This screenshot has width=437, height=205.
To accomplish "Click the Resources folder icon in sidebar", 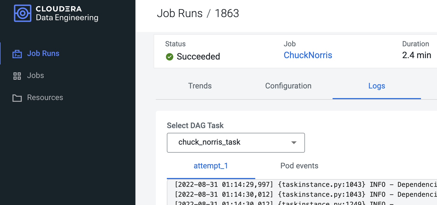I will pos(17,98).
